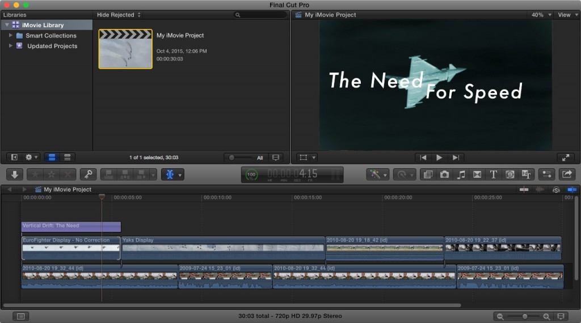581x323 pixels.
Task: Reject the selection with the X button
Action: coord(68,175)
